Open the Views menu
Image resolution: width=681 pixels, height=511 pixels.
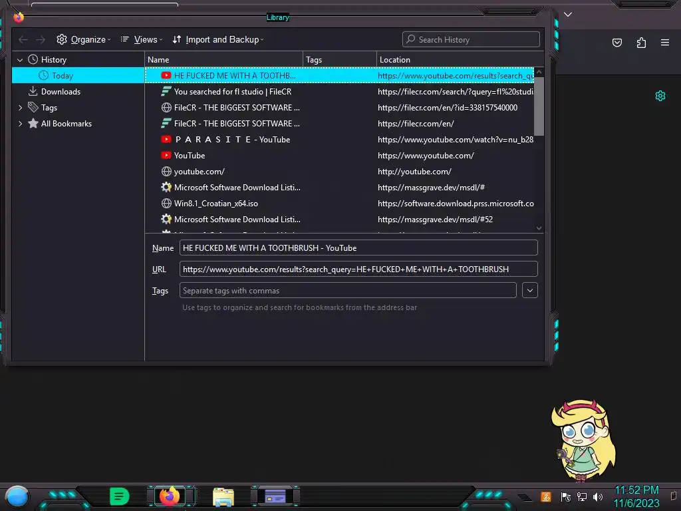point(142,39)
